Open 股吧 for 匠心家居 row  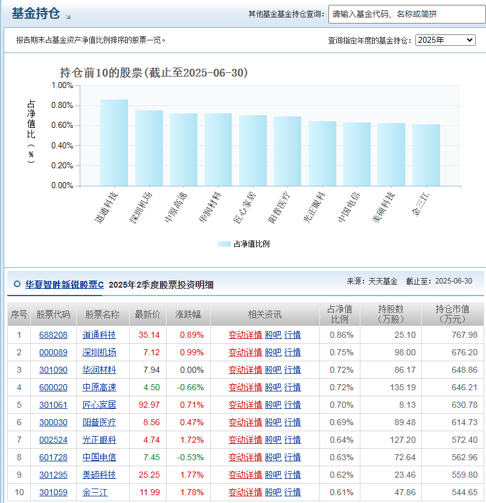click(273, 405)
